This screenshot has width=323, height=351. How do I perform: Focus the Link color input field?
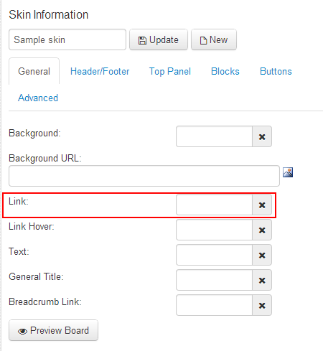coord(214,205)
